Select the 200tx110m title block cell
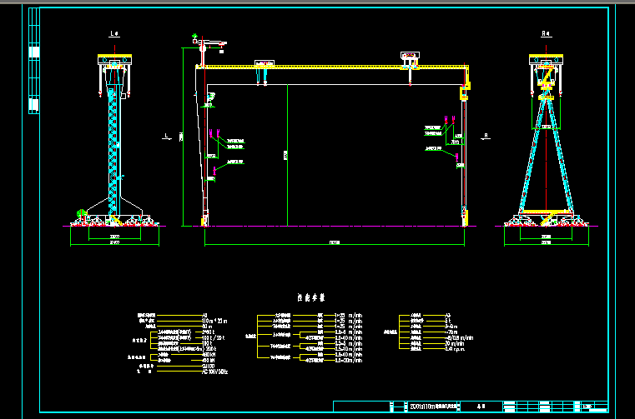The width and height of the screenshot is (635, 419). [x=433, y=407]
